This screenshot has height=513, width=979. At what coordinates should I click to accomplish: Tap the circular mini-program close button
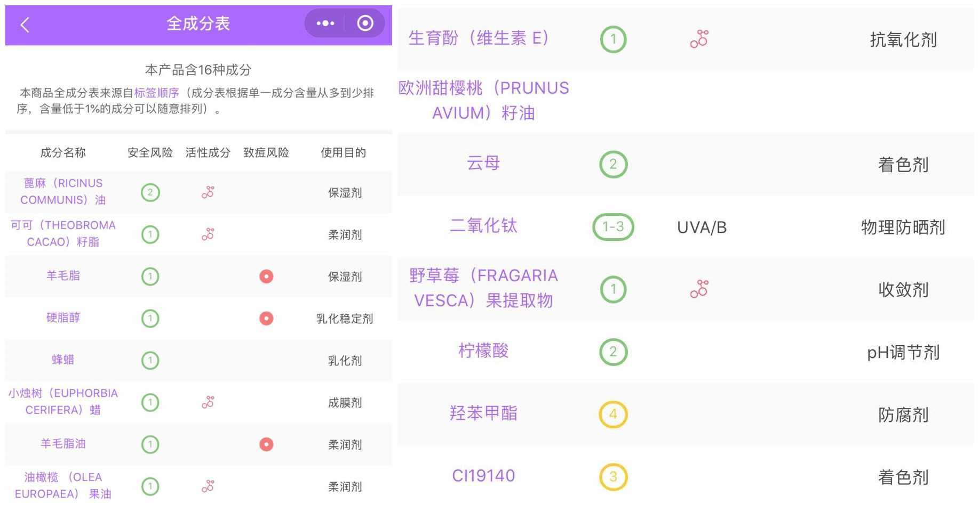tap(365, 23)
